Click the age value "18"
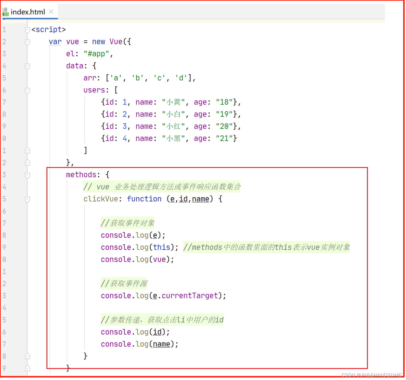Image resolution: width=406 pixels, height=380 pixels. (x=224, y=102)
